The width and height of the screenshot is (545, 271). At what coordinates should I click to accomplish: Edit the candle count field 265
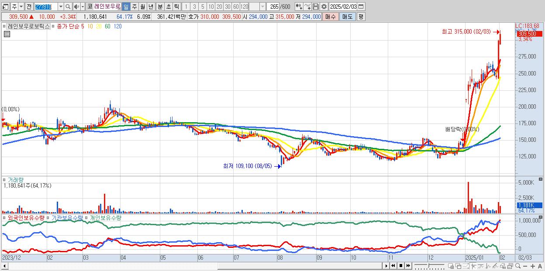(x=273, y=7)
